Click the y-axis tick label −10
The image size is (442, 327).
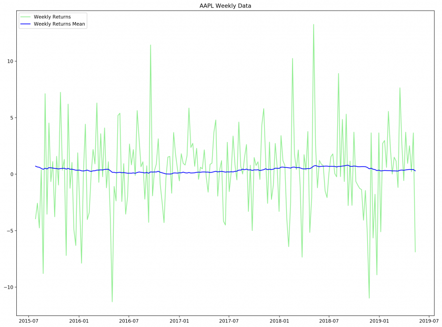(8, 287)
